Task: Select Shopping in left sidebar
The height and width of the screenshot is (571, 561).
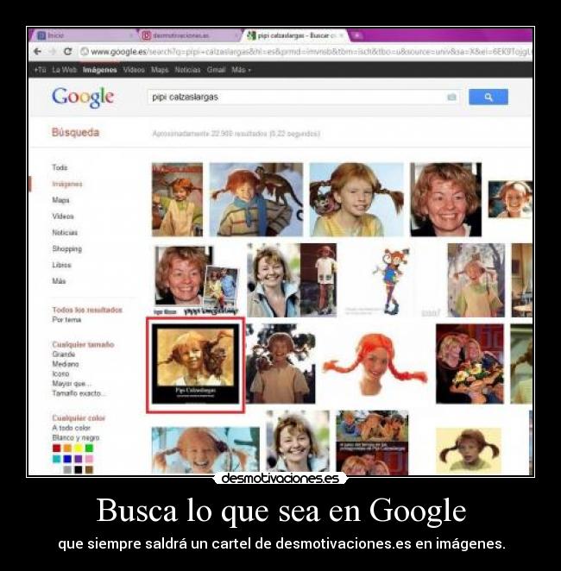Action: (x=66, y=248)
